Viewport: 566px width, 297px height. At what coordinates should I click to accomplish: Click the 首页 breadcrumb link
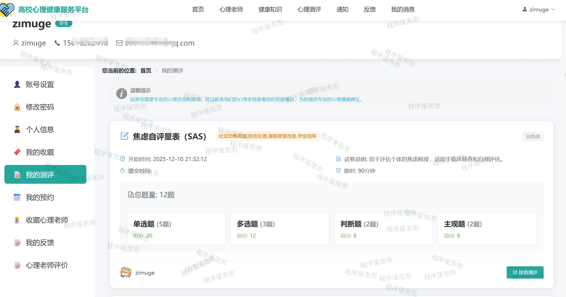[x=146, y=71]
